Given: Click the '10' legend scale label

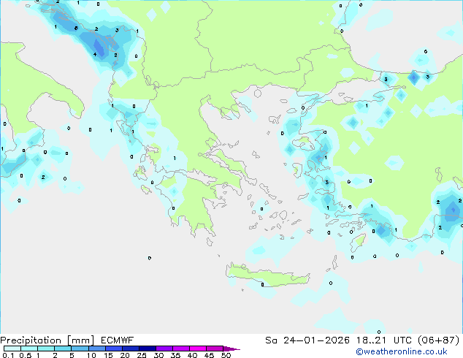Looking at the screenshot, I should (91, 355).
